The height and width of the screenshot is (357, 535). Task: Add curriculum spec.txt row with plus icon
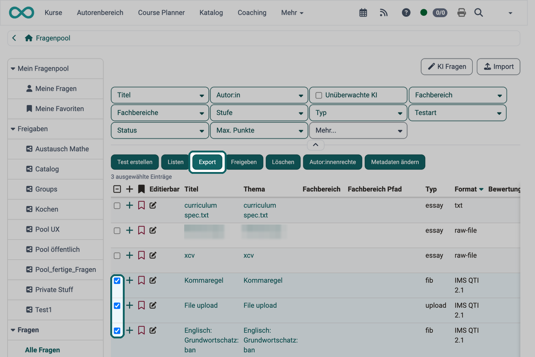[x=129, y=205]
